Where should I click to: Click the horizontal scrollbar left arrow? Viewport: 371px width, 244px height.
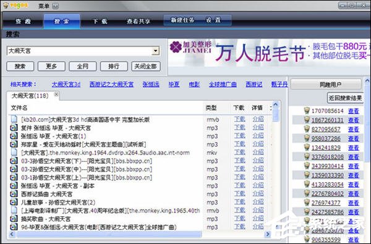tap(12, 234)
